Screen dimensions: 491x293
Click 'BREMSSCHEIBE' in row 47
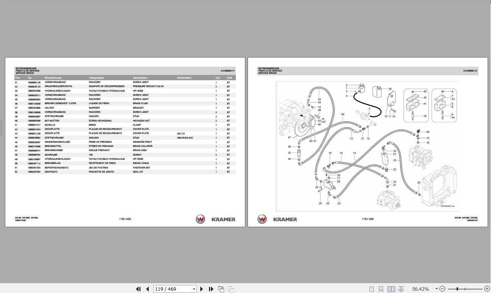(x=53, y=150)
